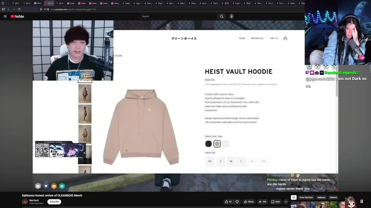The width and height of the screenshot is (371, 208).
Task: Focus the YouTube search box
Action: tap(178, 16)
